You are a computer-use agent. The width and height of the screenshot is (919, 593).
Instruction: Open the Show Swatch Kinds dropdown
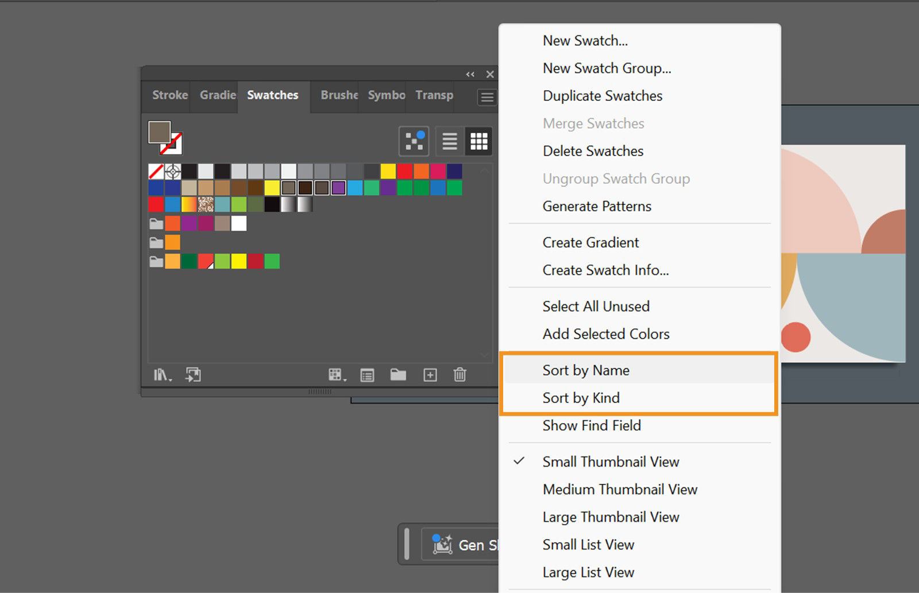(337, 375)
